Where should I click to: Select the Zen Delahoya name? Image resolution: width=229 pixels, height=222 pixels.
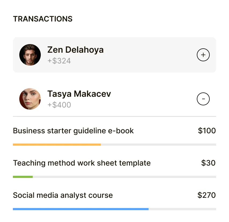coord(75,50)
